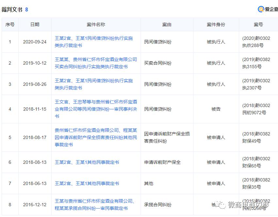This screenshot has width=278, height=217.
Task: Select the date 2018-06-13
Action: [35, 183]
